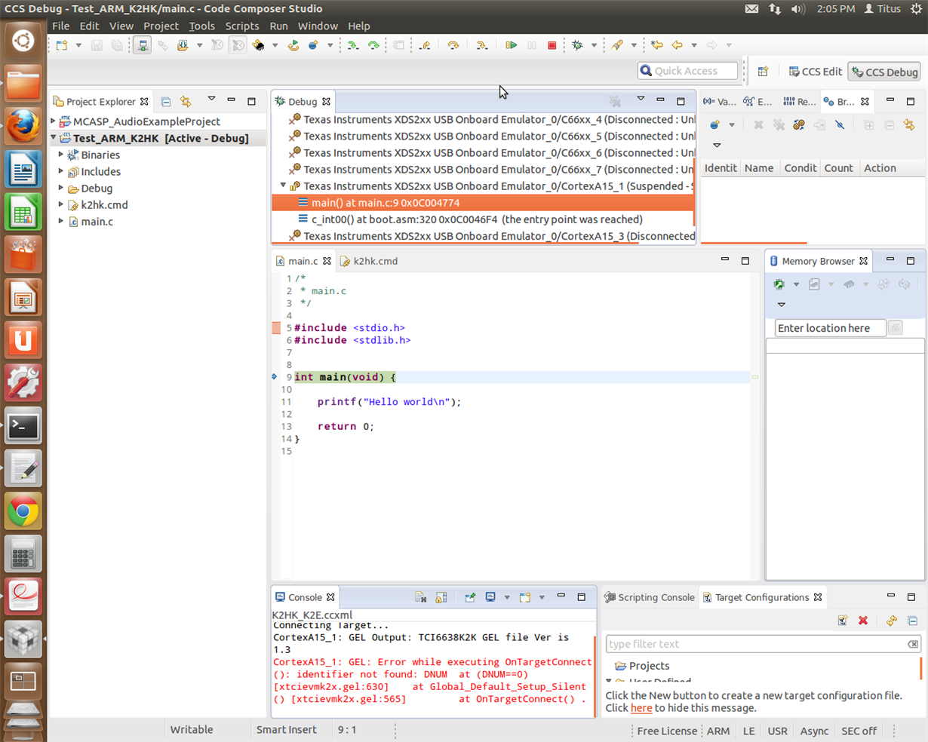Click Link with Editor in Project Explorer

[186, 101]
